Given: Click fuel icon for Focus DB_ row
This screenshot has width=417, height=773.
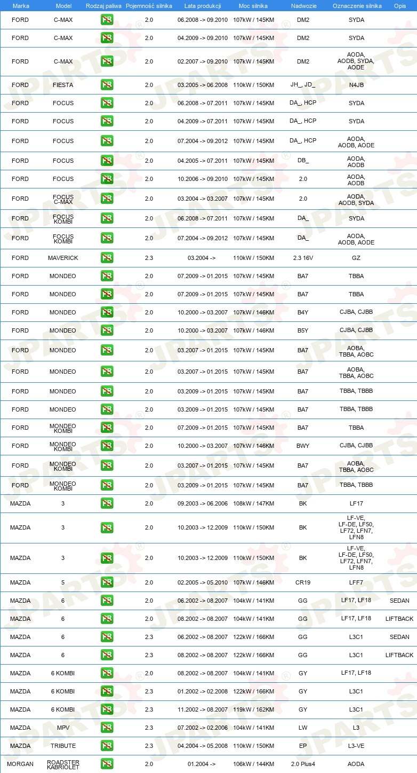Looking at the screenshot, I should coord(107,161).
